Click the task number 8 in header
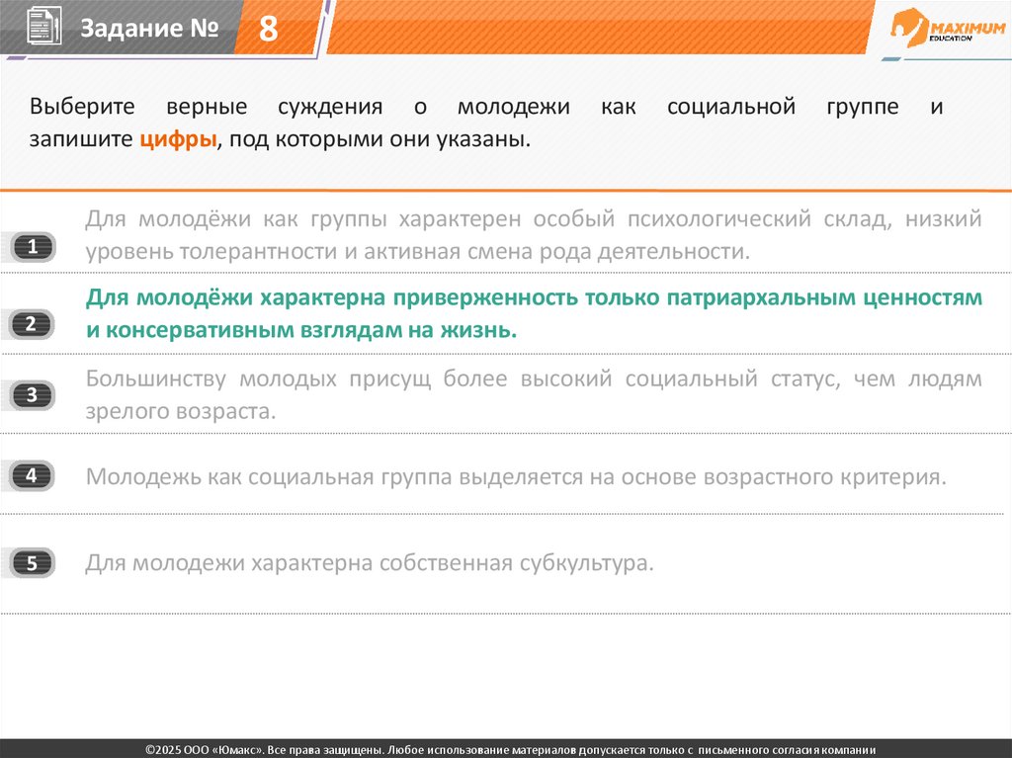 268,29
